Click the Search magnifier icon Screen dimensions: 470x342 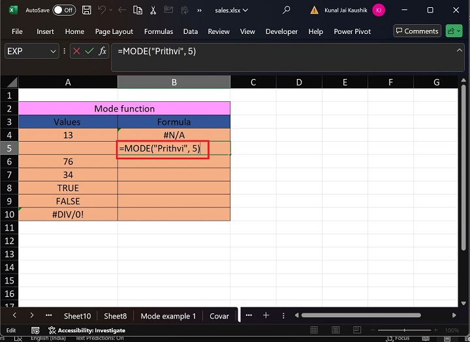tap(287, 10)
